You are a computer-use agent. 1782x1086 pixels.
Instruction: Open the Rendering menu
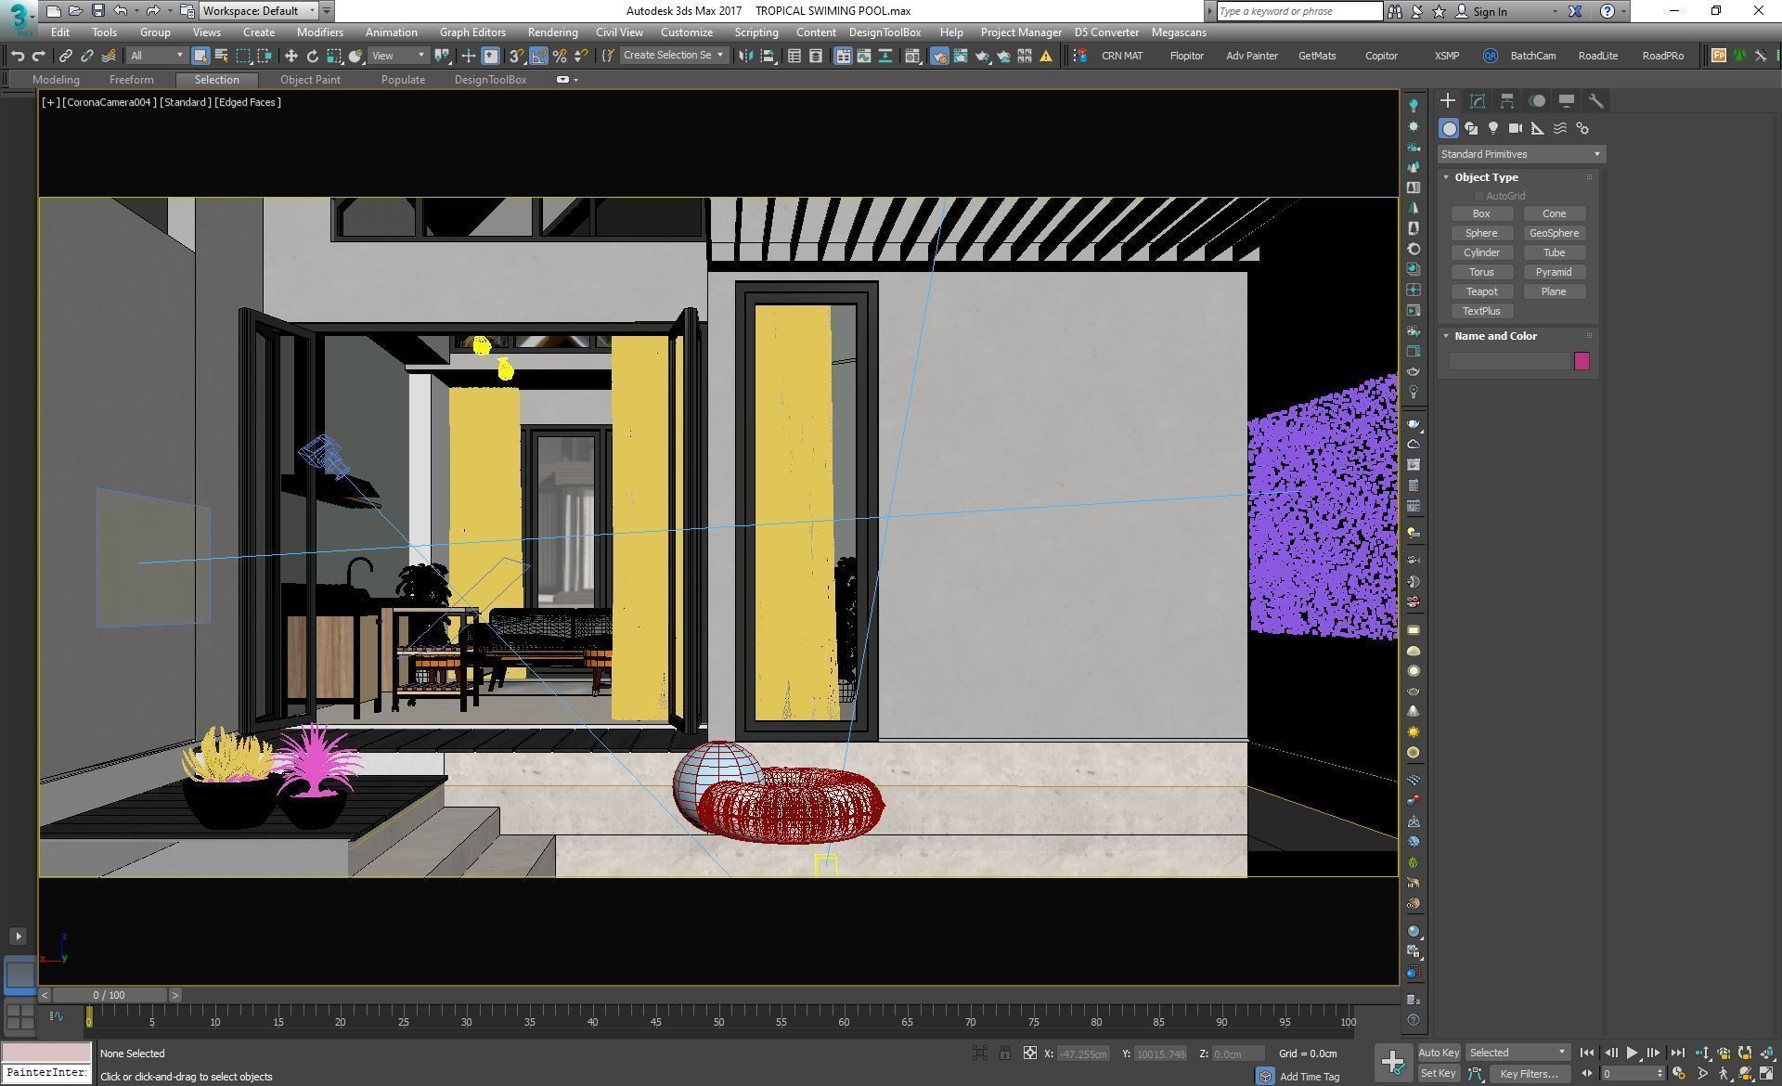click(552, 32)
